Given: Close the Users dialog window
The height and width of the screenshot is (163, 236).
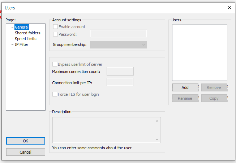Looking at the screenshot, I should (229, 8).
